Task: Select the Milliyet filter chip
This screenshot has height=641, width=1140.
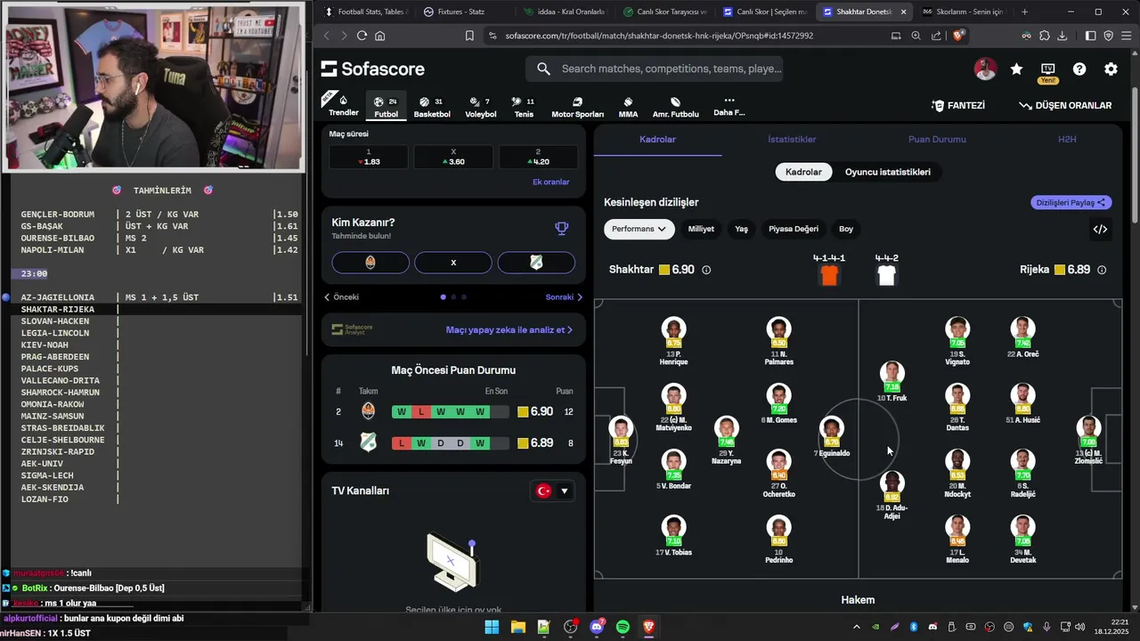Action: click(x=701, y=229)
